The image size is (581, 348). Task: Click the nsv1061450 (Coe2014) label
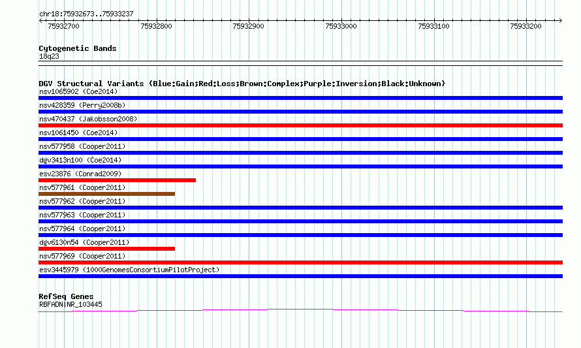(x=78, y=133)
